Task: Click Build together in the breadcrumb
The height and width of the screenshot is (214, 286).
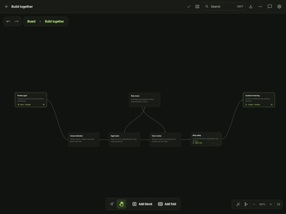Action: coord(54,21)
